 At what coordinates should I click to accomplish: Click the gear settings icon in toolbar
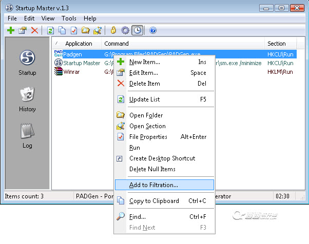[x=125, y=30]
